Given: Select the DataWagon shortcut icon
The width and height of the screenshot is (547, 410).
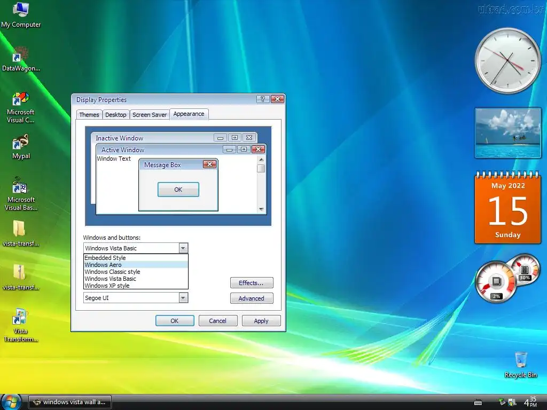Looking at the screenshot, I should (x=21, y=59).
